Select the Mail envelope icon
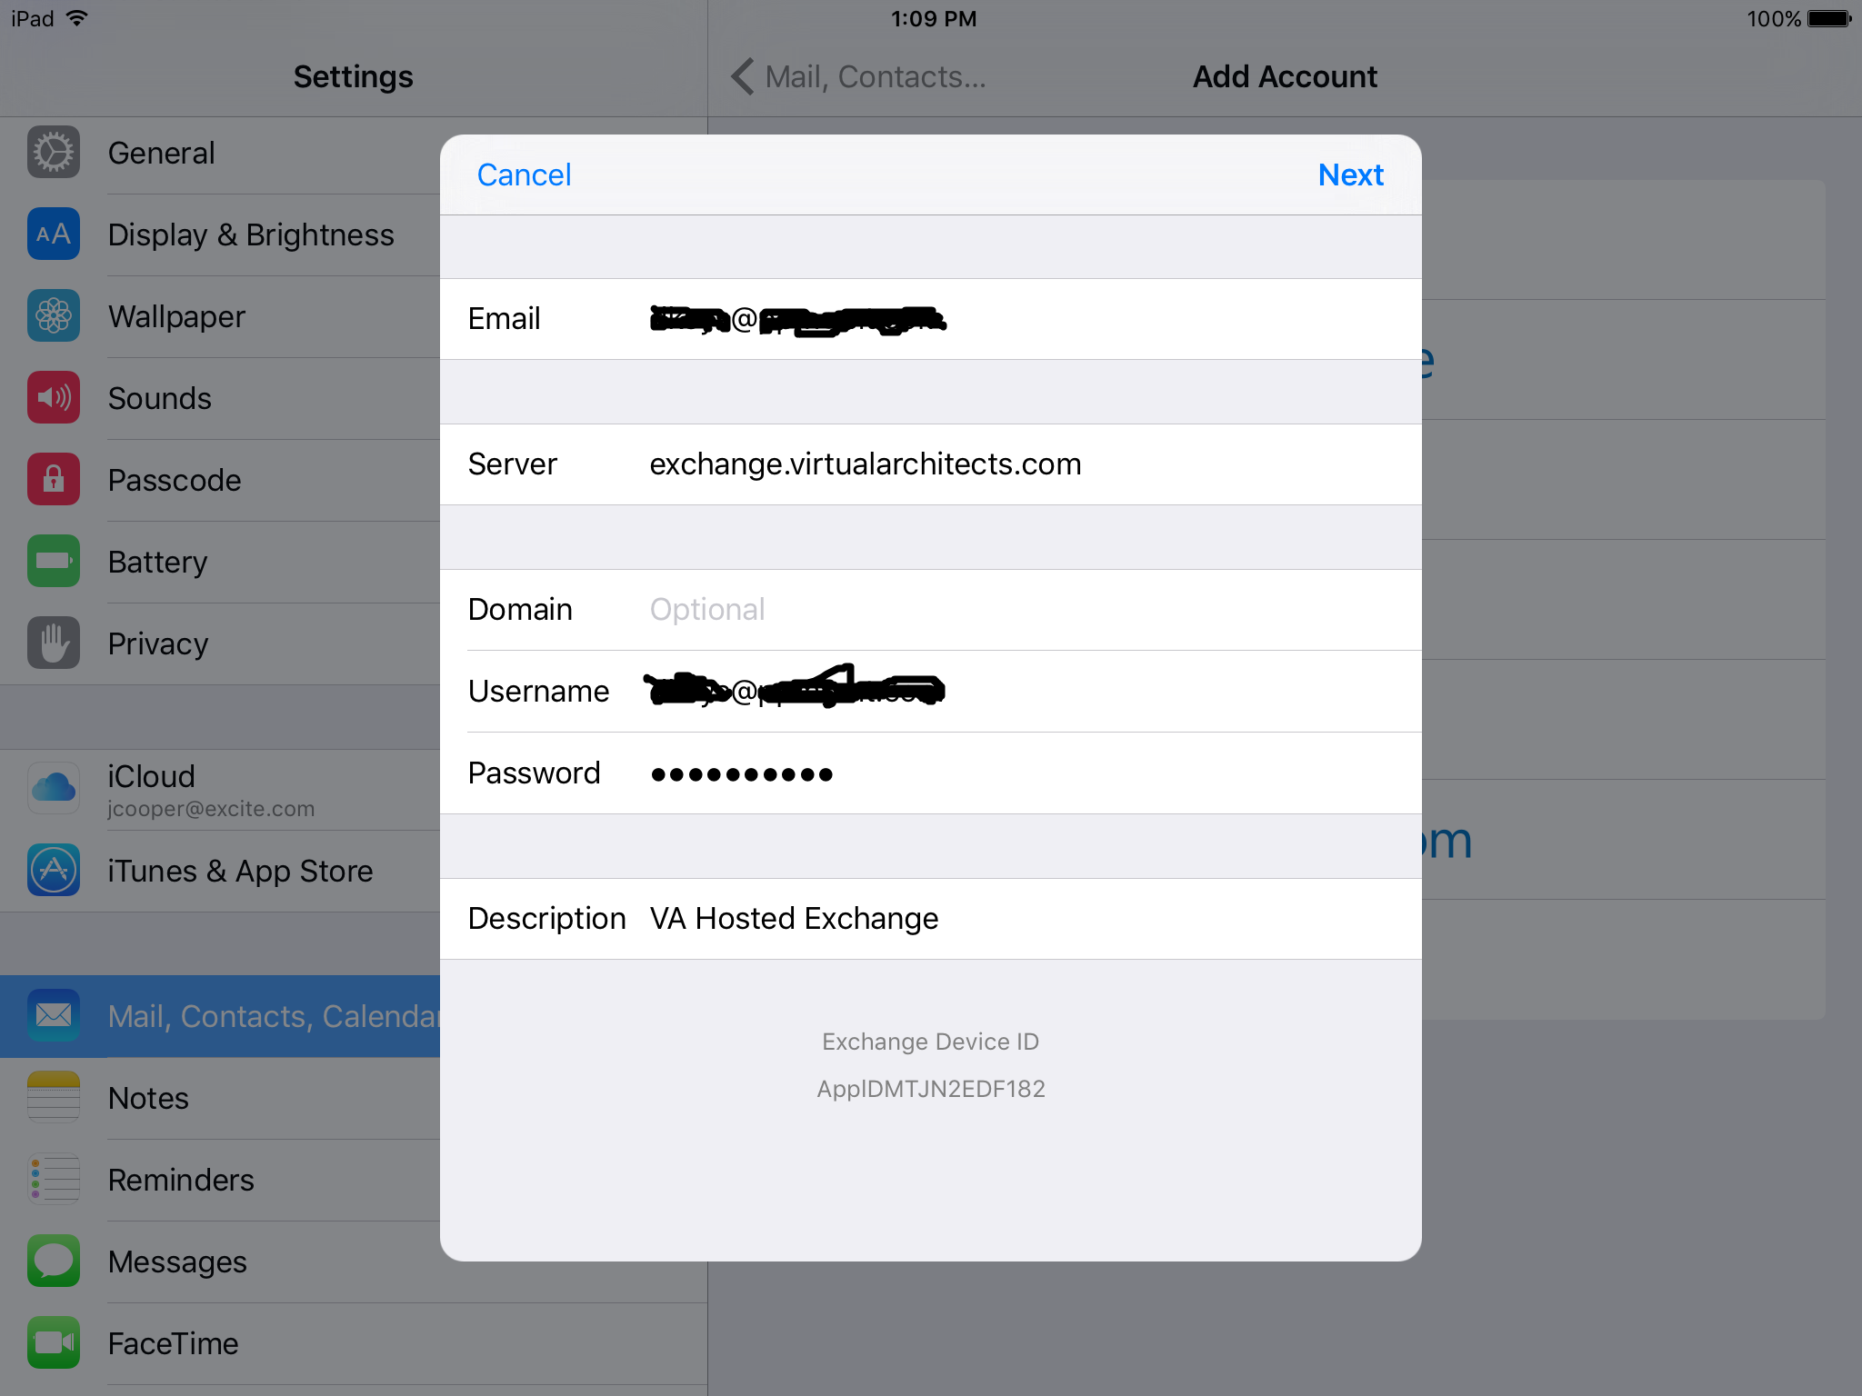The width and height of the screenshot is (1862, 1396). [54, 1016]
